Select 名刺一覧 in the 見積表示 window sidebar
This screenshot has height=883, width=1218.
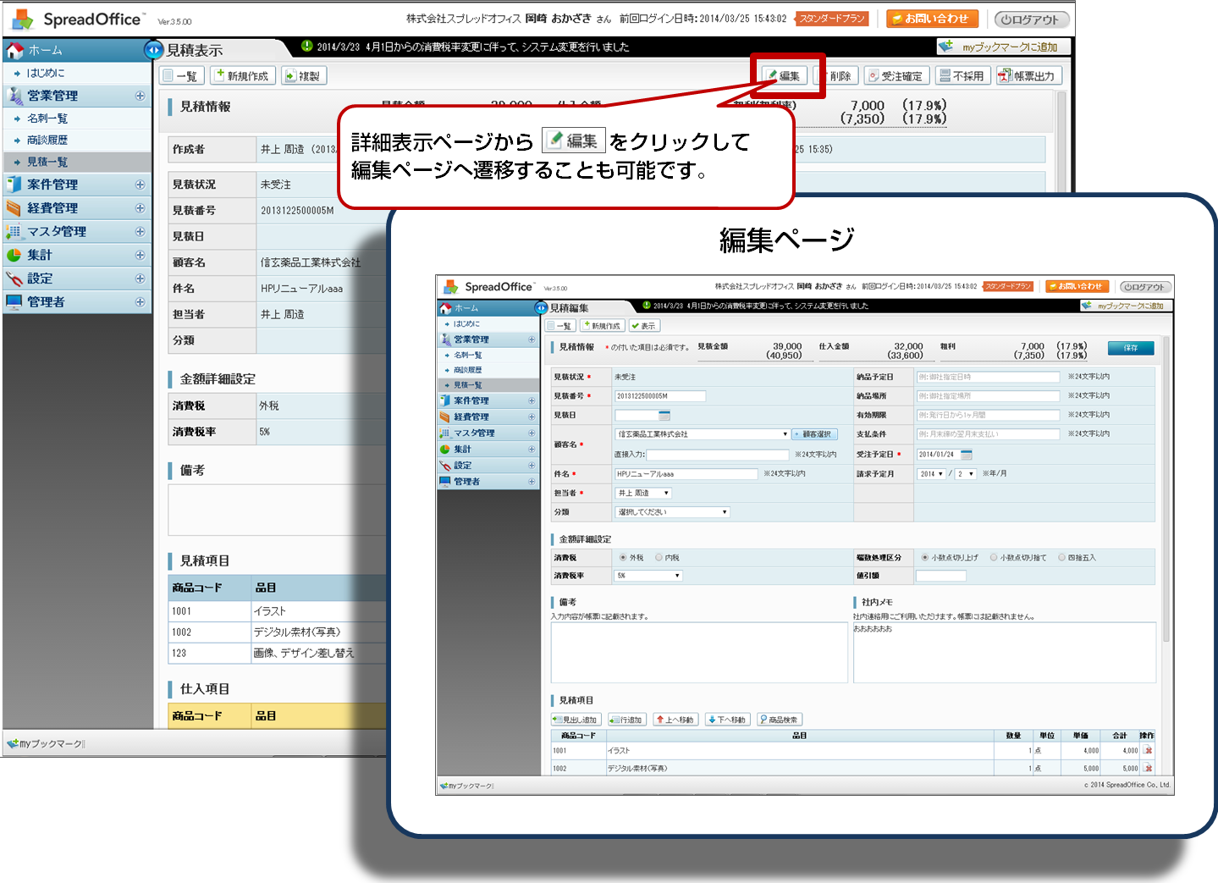(76, 119)
